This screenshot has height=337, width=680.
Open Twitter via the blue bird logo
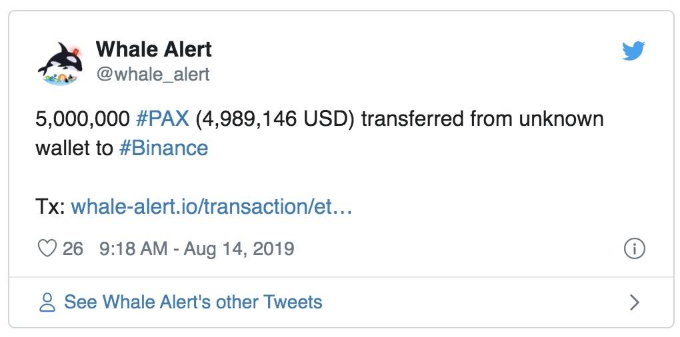pyautogui.click(x=633, y=51)
